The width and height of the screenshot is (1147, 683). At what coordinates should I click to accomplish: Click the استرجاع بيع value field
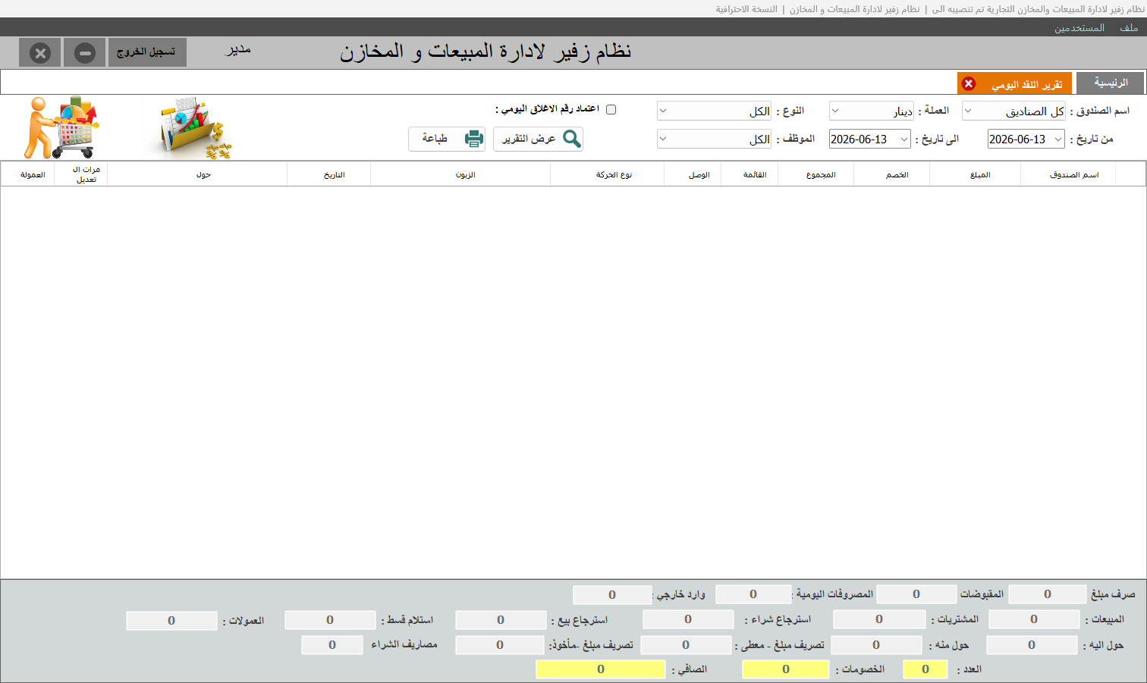tap(501, 619)
